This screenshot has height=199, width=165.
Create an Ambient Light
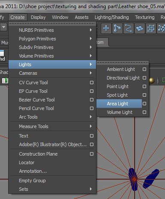(x=121, y=69)
